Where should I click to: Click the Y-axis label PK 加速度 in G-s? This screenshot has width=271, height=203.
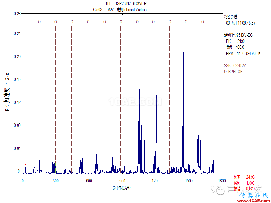point(7,92)
